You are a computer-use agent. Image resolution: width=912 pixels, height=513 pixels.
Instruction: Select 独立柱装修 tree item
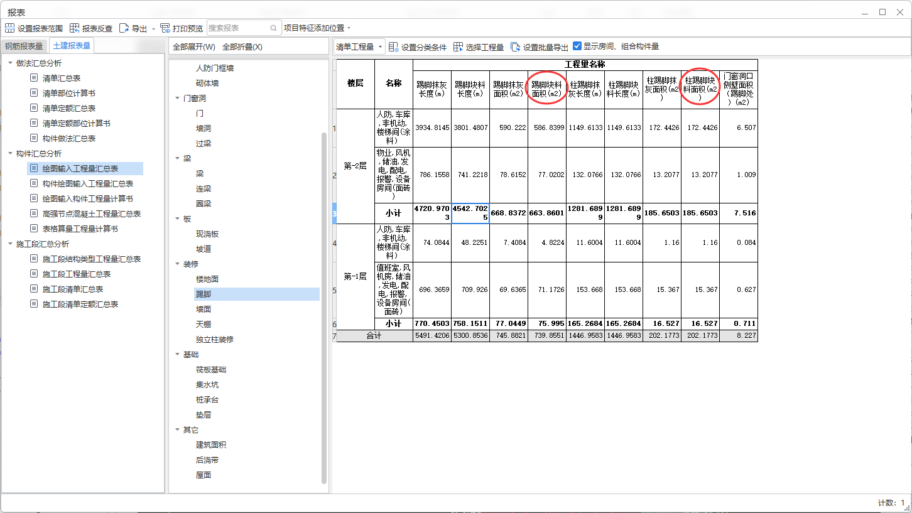[215, 339]
